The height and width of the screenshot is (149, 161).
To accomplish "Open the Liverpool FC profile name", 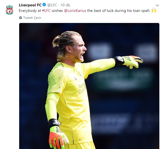I will 30,5.
